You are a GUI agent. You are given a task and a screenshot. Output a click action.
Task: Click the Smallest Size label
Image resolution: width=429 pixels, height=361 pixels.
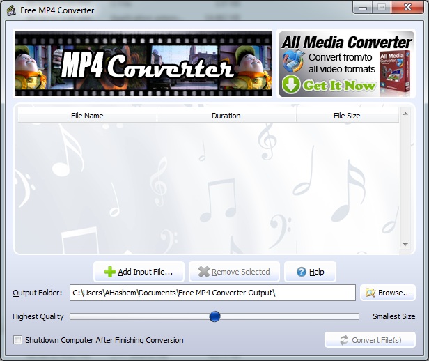click(393, 316)
